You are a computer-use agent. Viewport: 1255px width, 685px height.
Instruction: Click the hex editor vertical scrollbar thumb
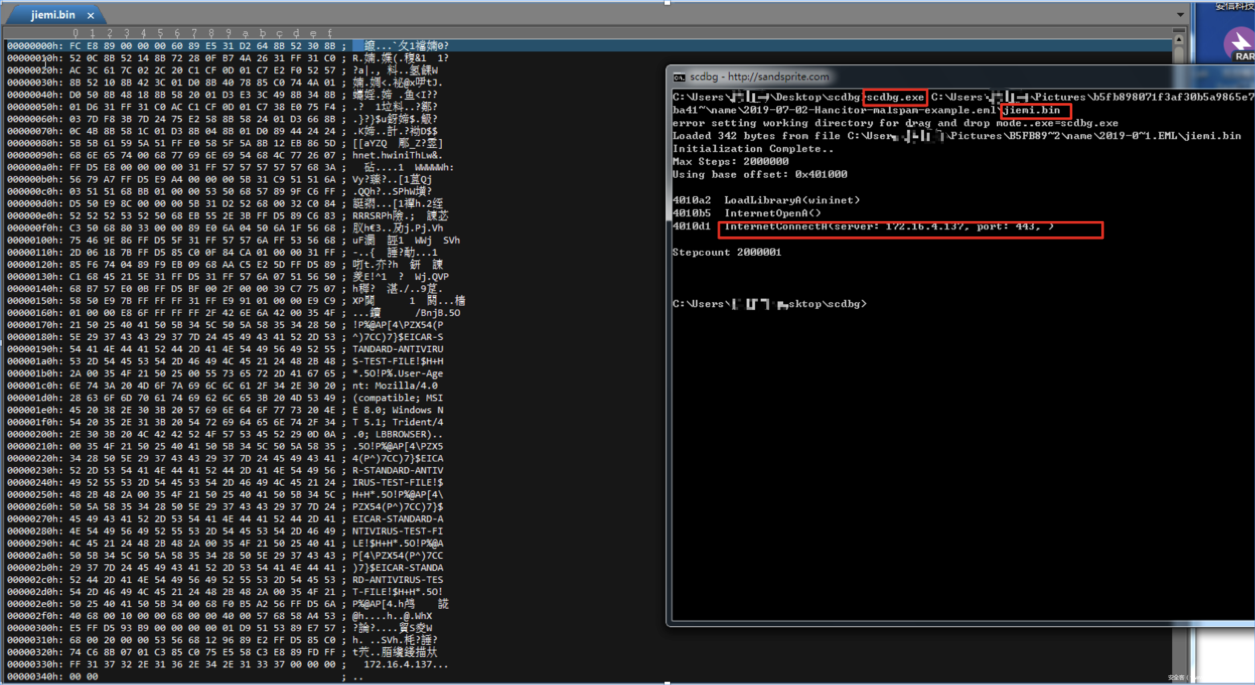[1179, 55]
